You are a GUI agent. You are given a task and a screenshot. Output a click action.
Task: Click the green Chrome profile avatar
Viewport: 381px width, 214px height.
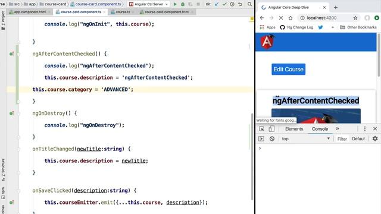click(x=377, y=18)
